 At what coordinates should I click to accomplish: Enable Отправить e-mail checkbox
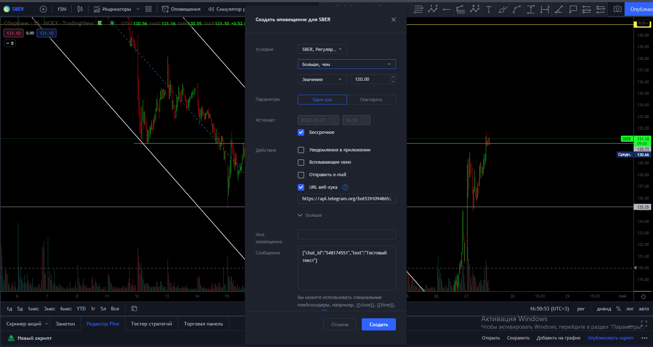[301, 175]
